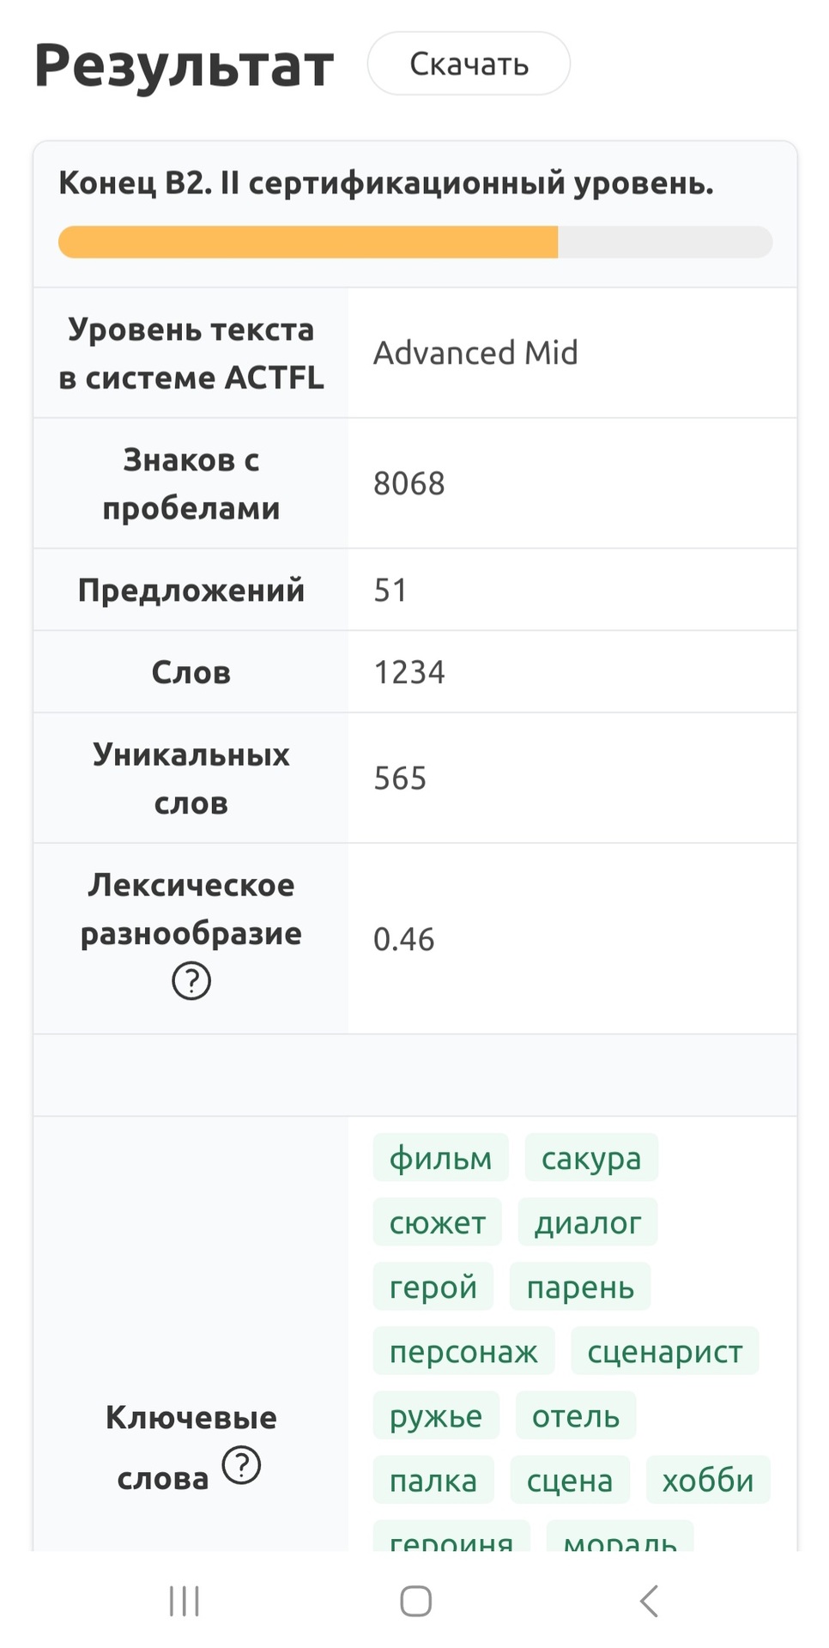Select the палка keyword tag
This screenshot has height=1648, width=829.
[x=433, y=1480]
